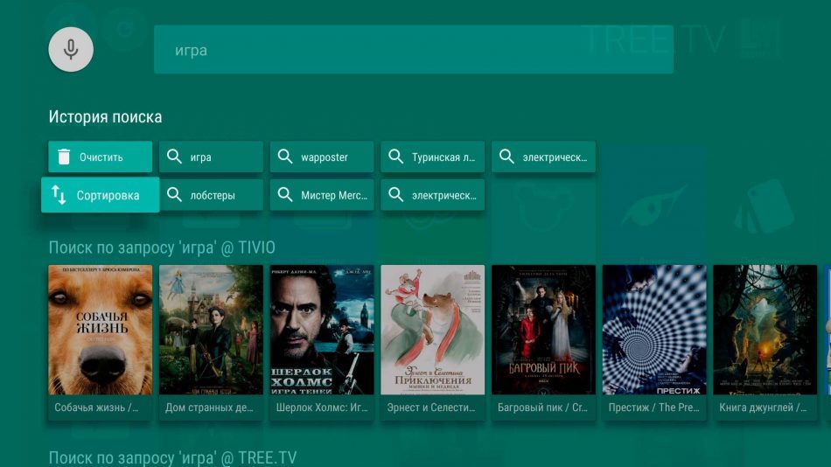Click the magnifier icon beside 'Мистер Мегс...'
Image resolution: width=831 pixels, height=467 pixels.
point(285,195)
